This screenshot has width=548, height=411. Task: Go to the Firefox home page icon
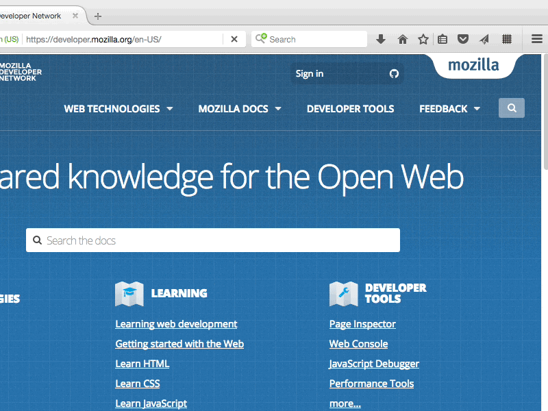coord(403,39)
